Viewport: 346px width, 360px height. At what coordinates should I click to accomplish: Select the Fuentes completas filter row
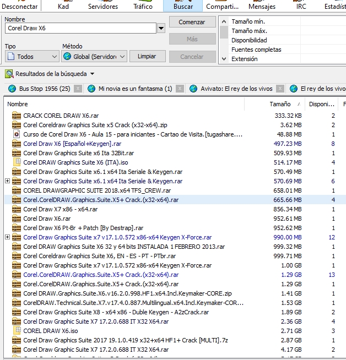click(x=288, y=50)
